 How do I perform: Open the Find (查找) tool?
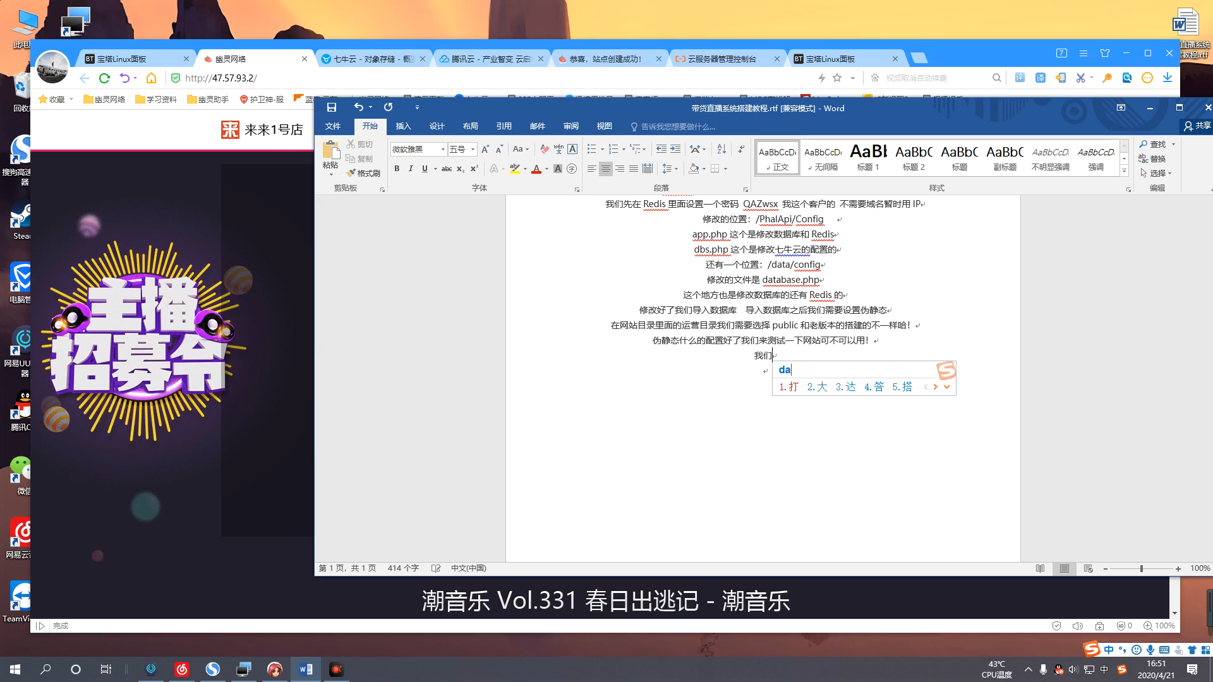point(1157,144)
